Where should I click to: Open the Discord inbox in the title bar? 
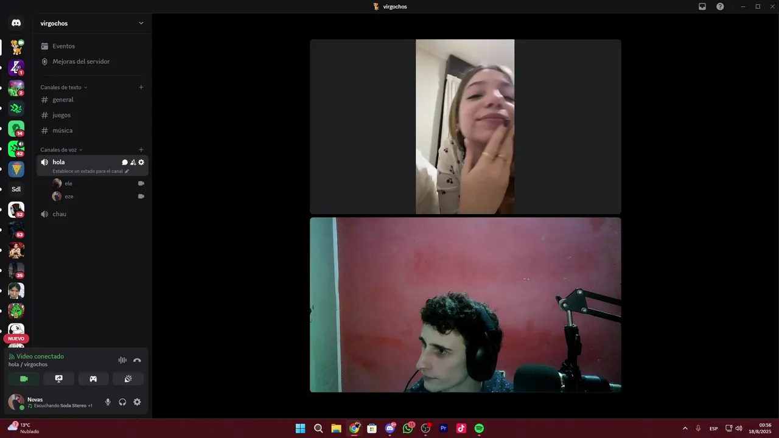click(702, 7)
